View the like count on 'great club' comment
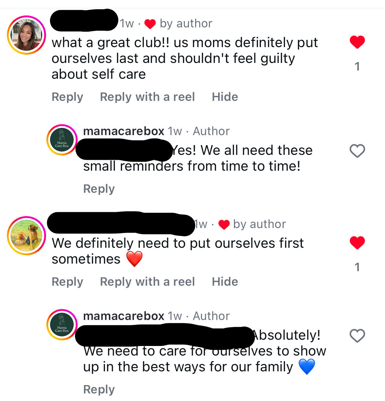 tap(357, 67)
